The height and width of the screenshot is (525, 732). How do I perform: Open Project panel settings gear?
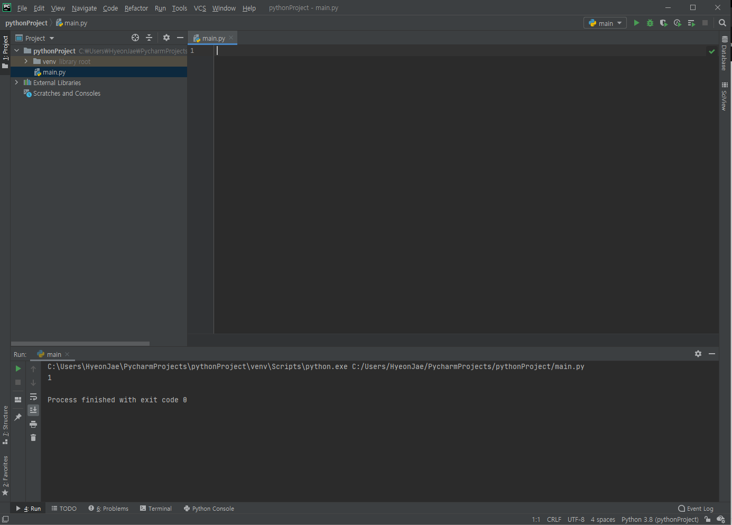click(166, 38)
